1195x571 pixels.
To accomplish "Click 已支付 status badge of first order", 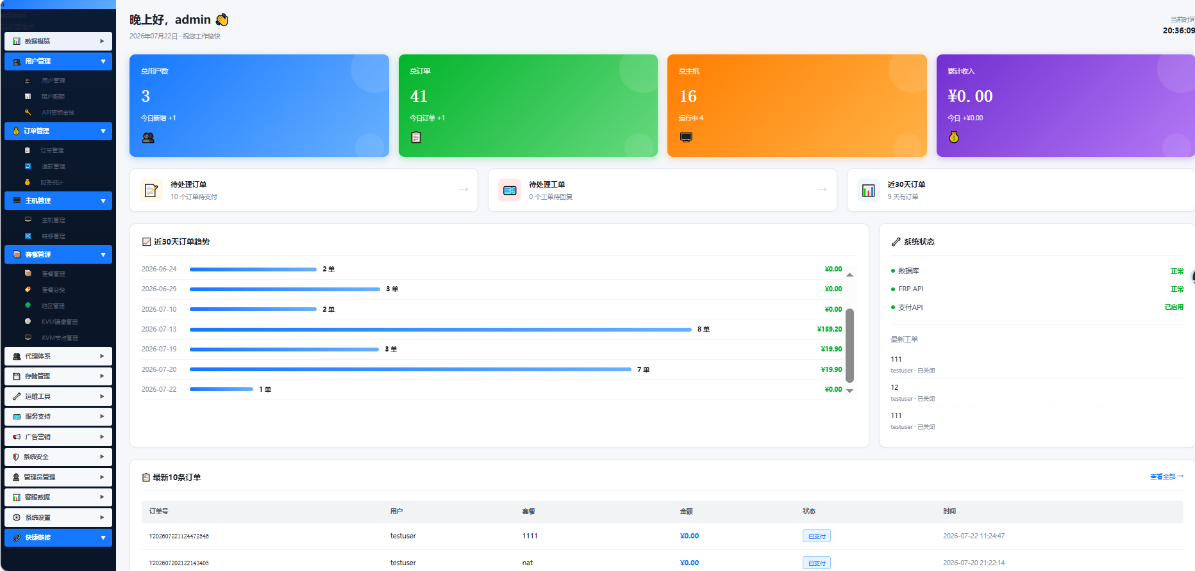I will click(817, 536).
